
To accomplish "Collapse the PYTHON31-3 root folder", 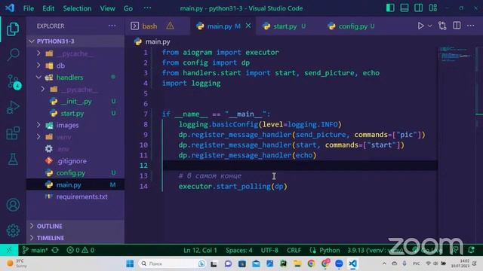I will (x=75, y=41).
